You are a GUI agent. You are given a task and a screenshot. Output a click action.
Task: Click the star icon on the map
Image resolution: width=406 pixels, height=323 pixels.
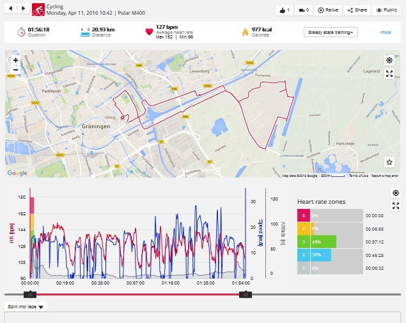tap(389, 163)
